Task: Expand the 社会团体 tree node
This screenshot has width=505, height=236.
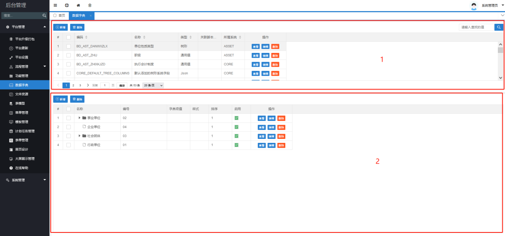Action: (x=79, y=136)
